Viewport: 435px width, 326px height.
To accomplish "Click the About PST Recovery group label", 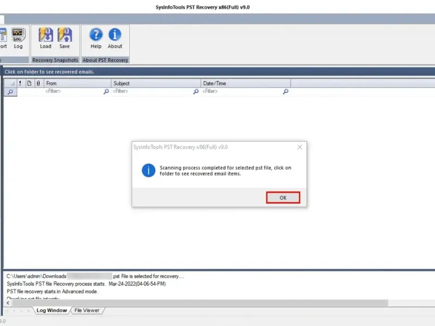I will (105, 60).
